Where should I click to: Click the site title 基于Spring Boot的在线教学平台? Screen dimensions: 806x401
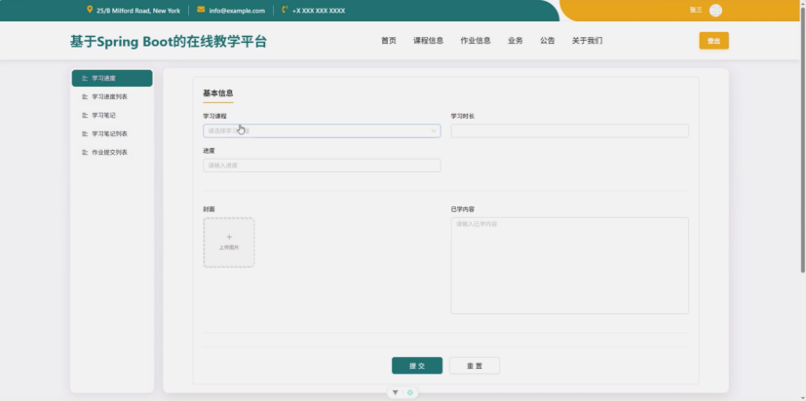pyautogui.click(x=169, y=42)
